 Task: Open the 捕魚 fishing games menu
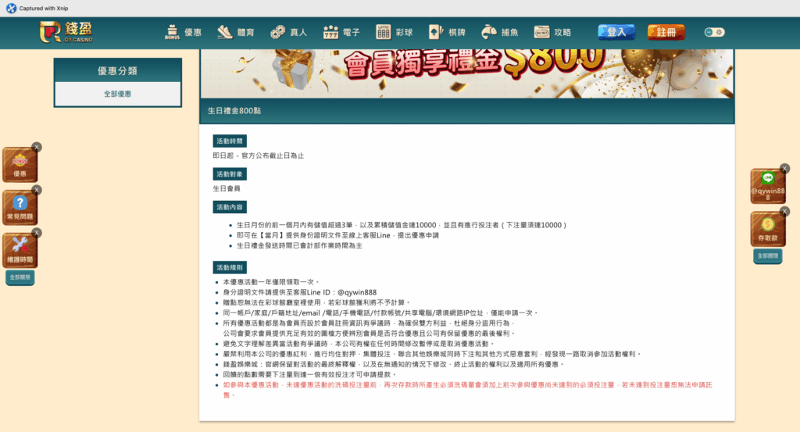point(499,33)
